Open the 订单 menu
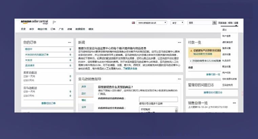This screenshot has width=258, height=139. [x=53, y=29]
